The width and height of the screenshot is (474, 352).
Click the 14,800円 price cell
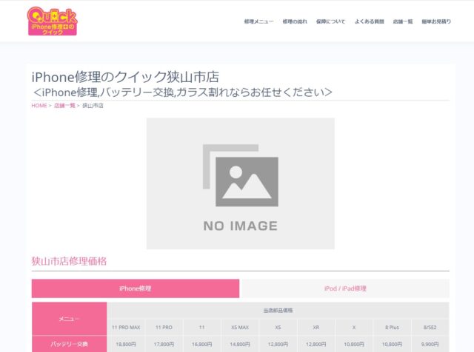pyautogui.click(x=240, y=344)
